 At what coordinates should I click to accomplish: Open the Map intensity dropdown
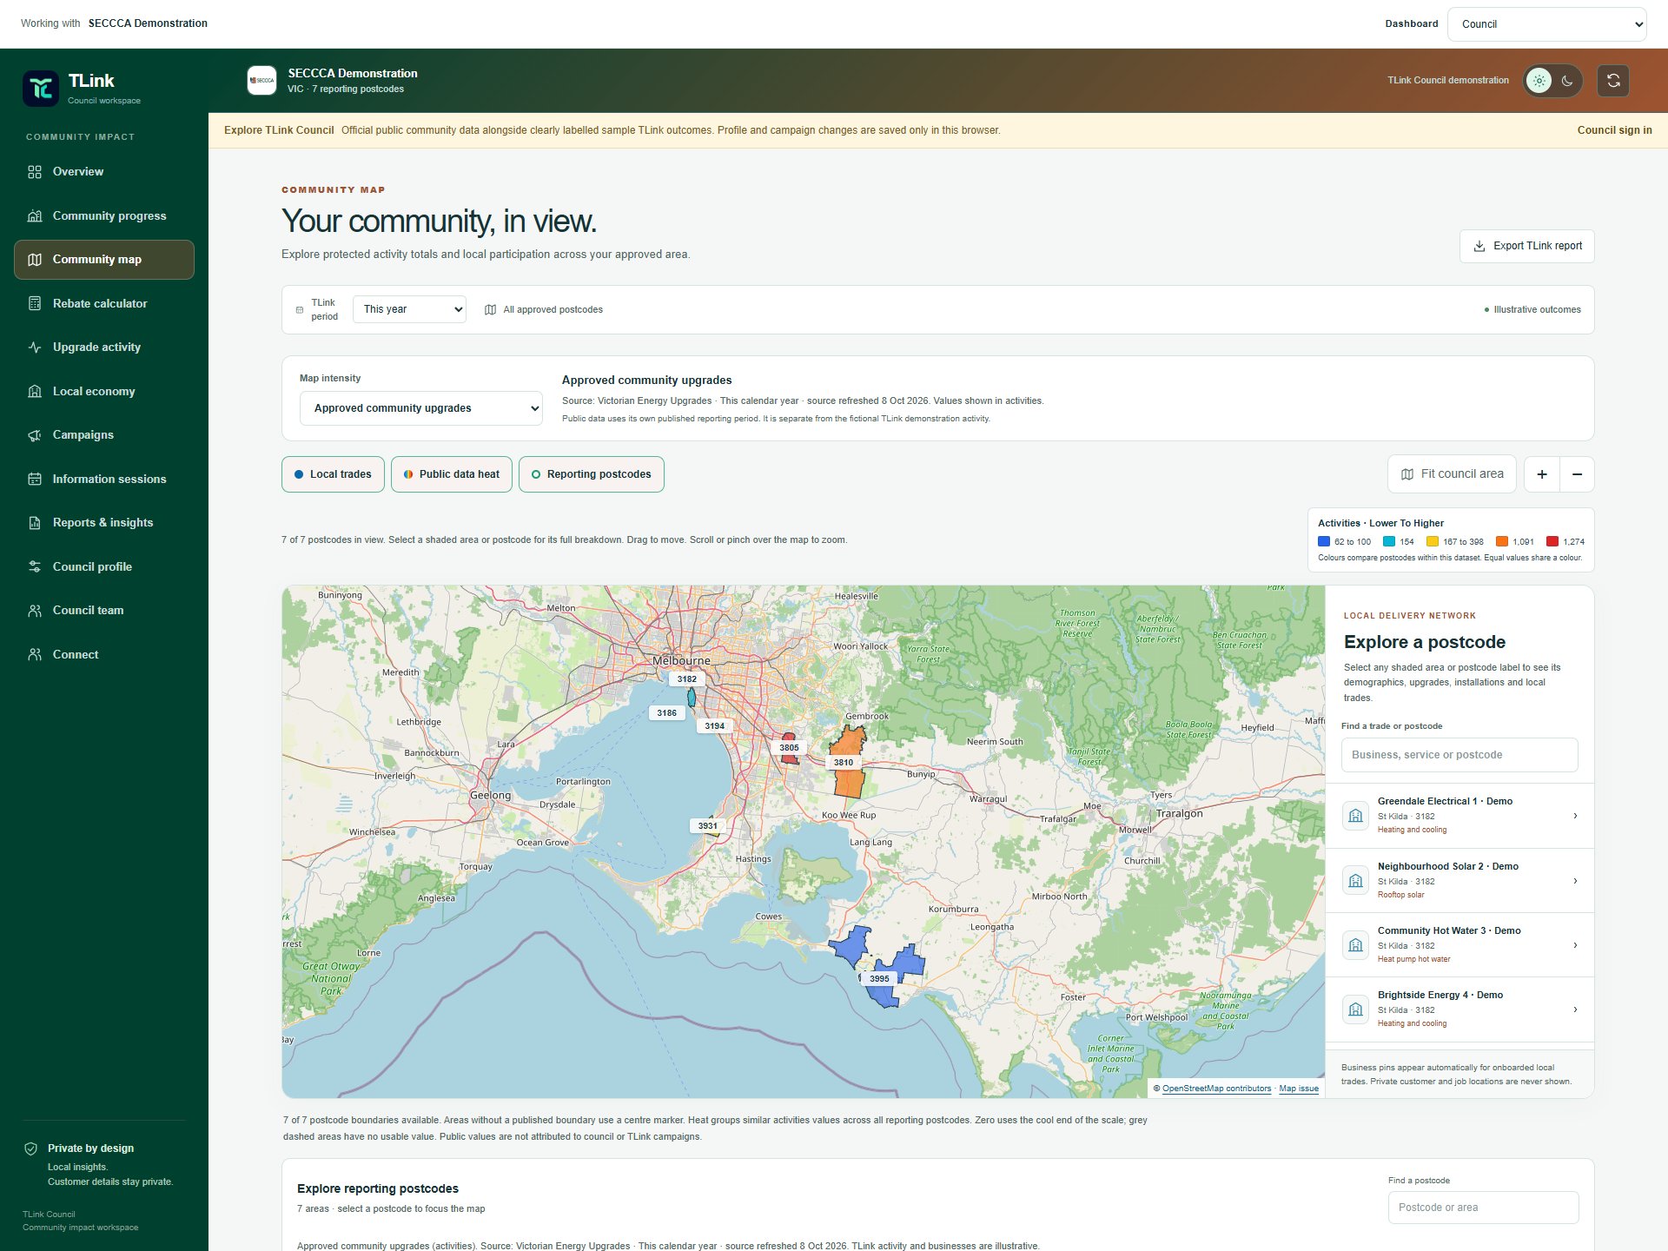pyautogui.click(x=421, y=408)
